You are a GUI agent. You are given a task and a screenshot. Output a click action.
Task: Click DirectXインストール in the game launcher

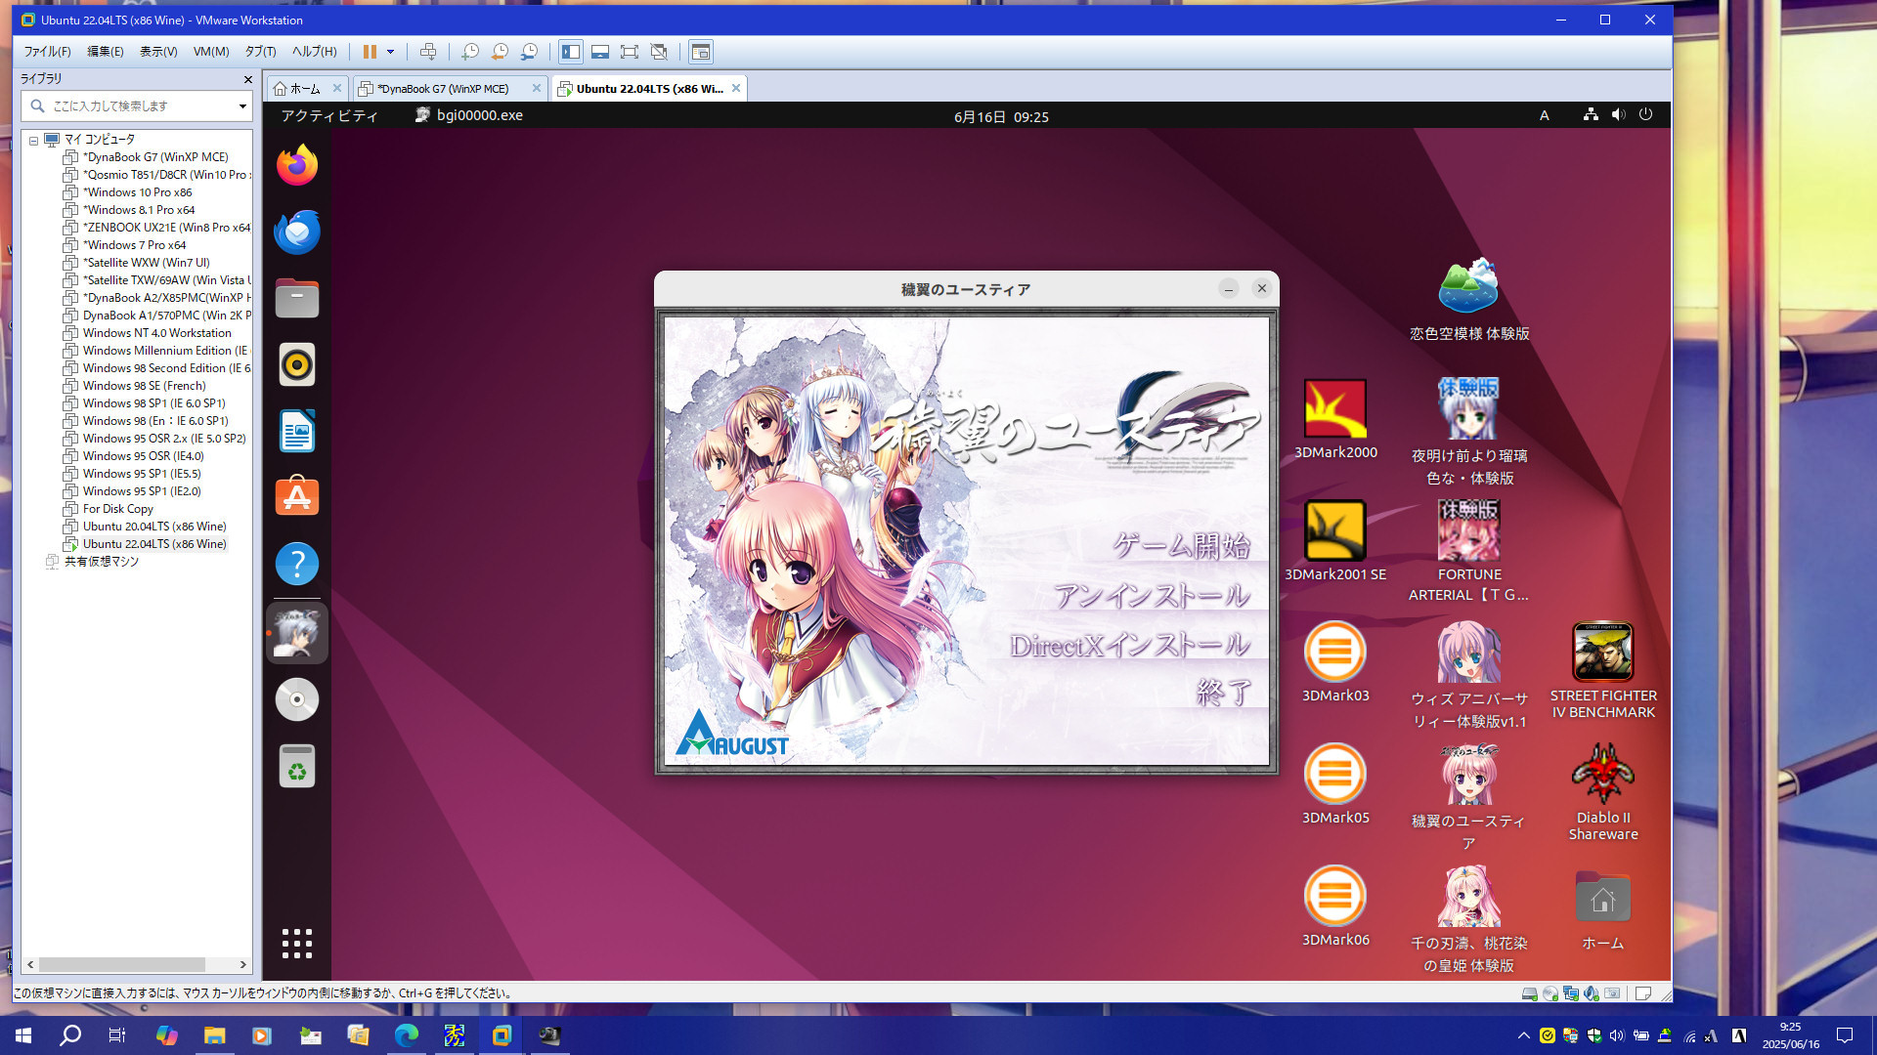pos(1130,645)
